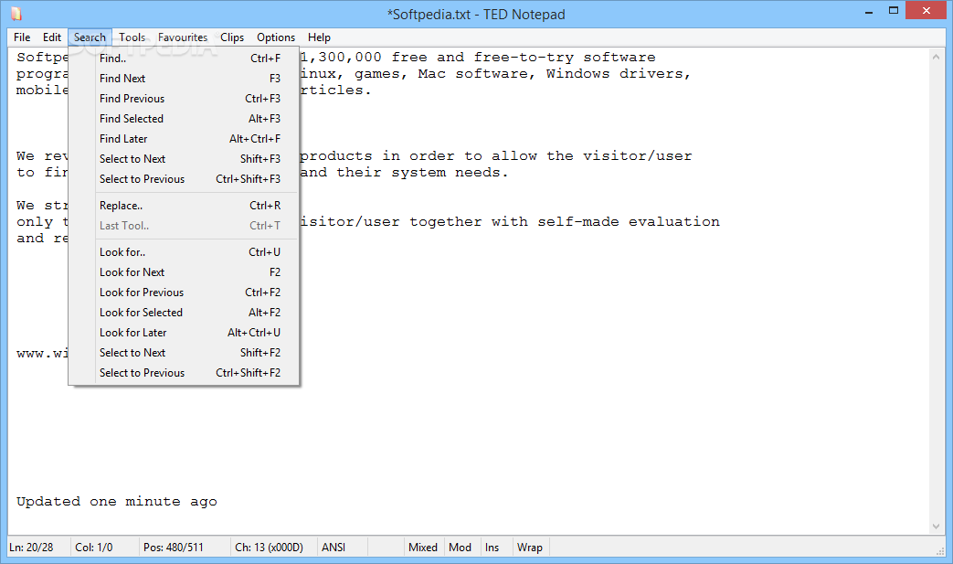Choose Look for Selected entry
The width and height of the screenshot is (953, 564).
pos(185,313)
